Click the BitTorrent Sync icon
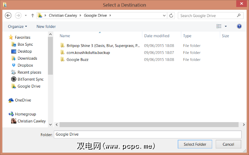The height and width of the screenshot is (155, 249). point(14,79)
